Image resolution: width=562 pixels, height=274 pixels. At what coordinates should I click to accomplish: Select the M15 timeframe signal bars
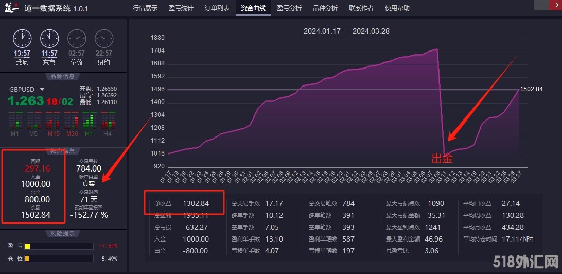[54, 122]
